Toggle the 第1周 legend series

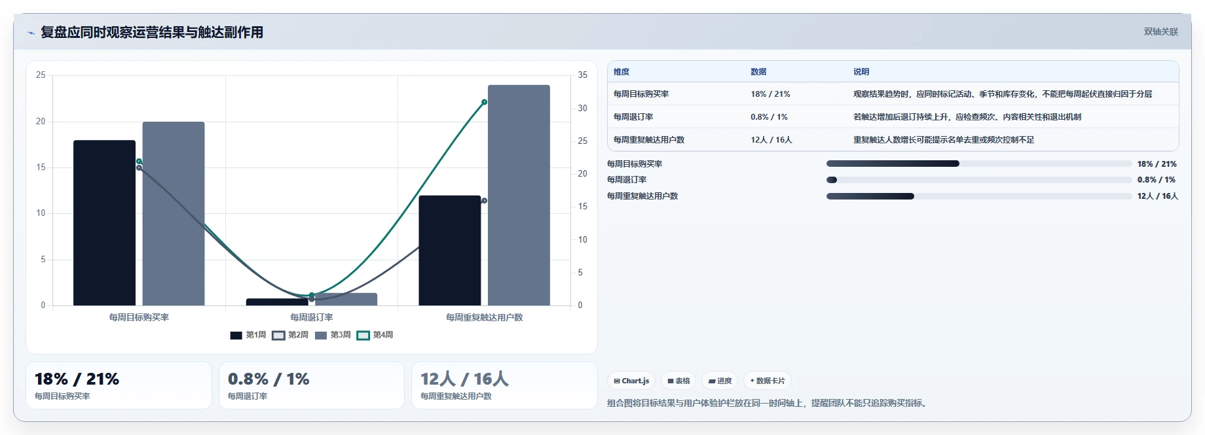coord(248,335)
